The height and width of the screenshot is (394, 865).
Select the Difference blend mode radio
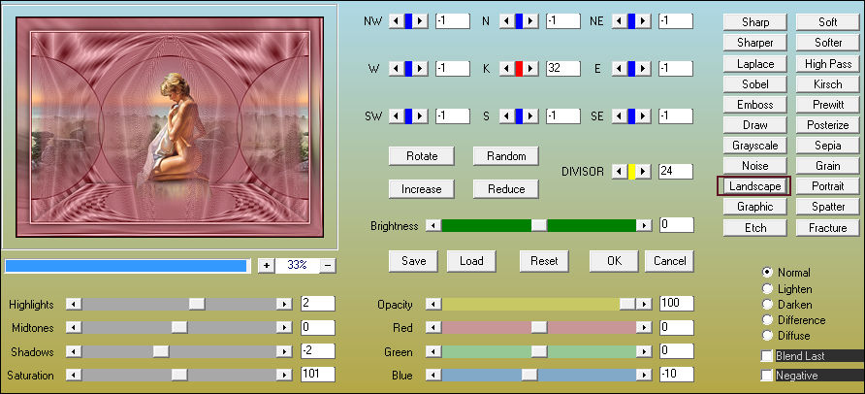tap(767, 319)
